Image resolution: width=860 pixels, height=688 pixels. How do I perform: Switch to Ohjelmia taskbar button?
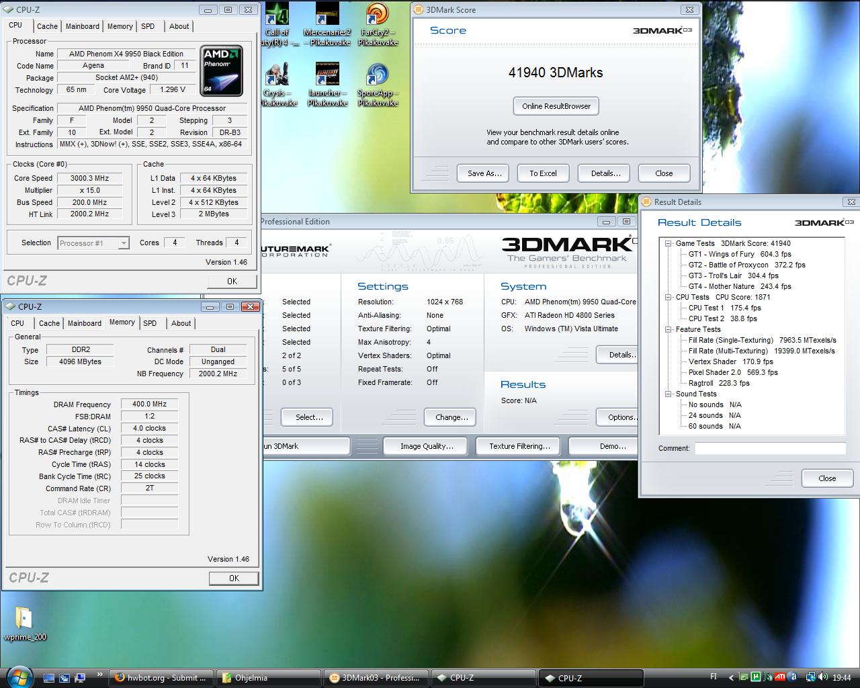(x=270, y=678)
